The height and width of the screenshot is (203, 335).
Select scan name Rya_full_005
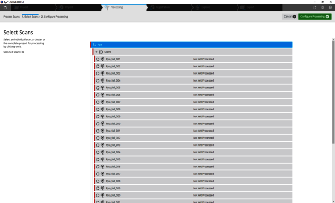pyautogui.click(x=113, y=87)
